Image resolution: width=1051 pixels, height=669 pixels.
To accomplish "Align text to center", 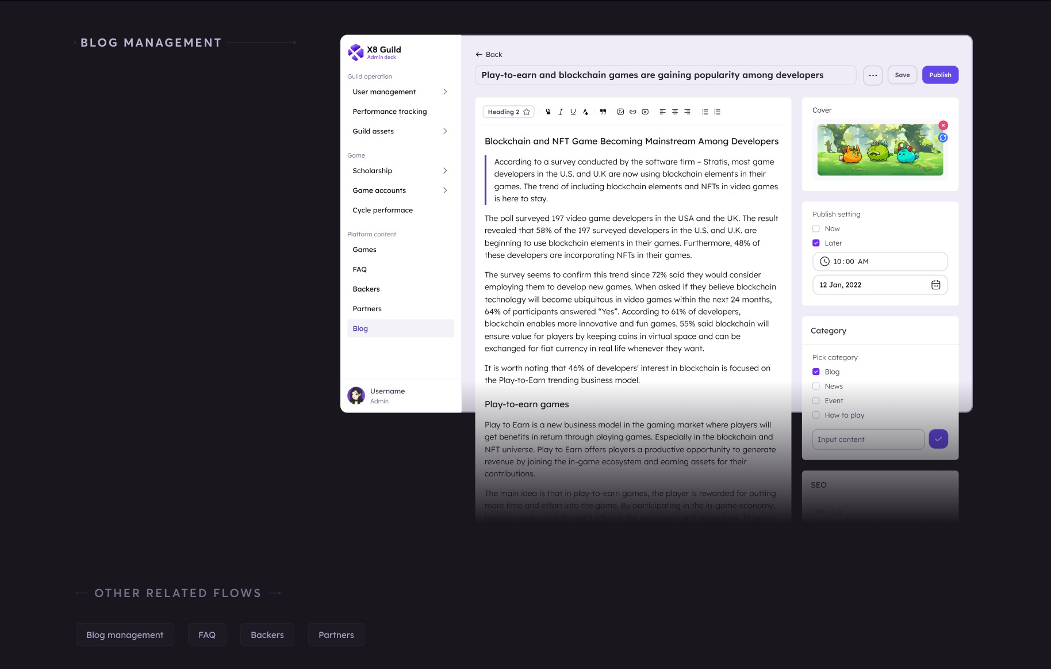I will click(x=675, y=112).
